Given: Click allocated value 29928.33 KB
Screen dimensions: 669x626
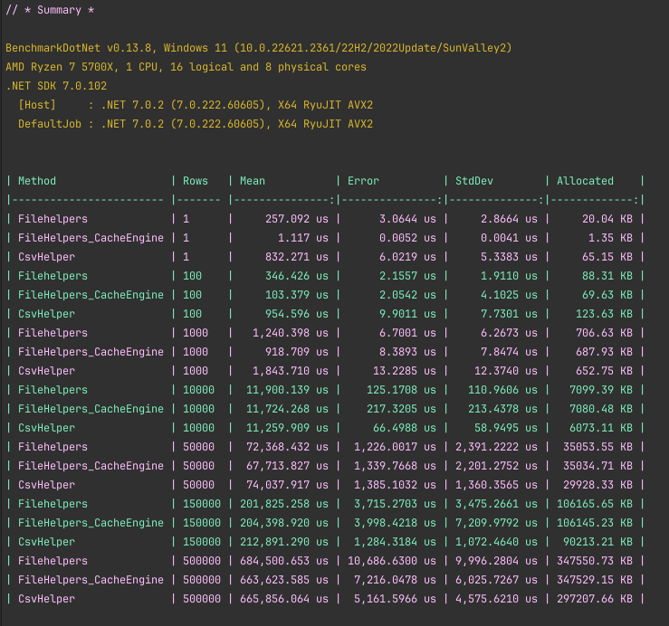Looking at the screenshot, I should tap(597, 485).
